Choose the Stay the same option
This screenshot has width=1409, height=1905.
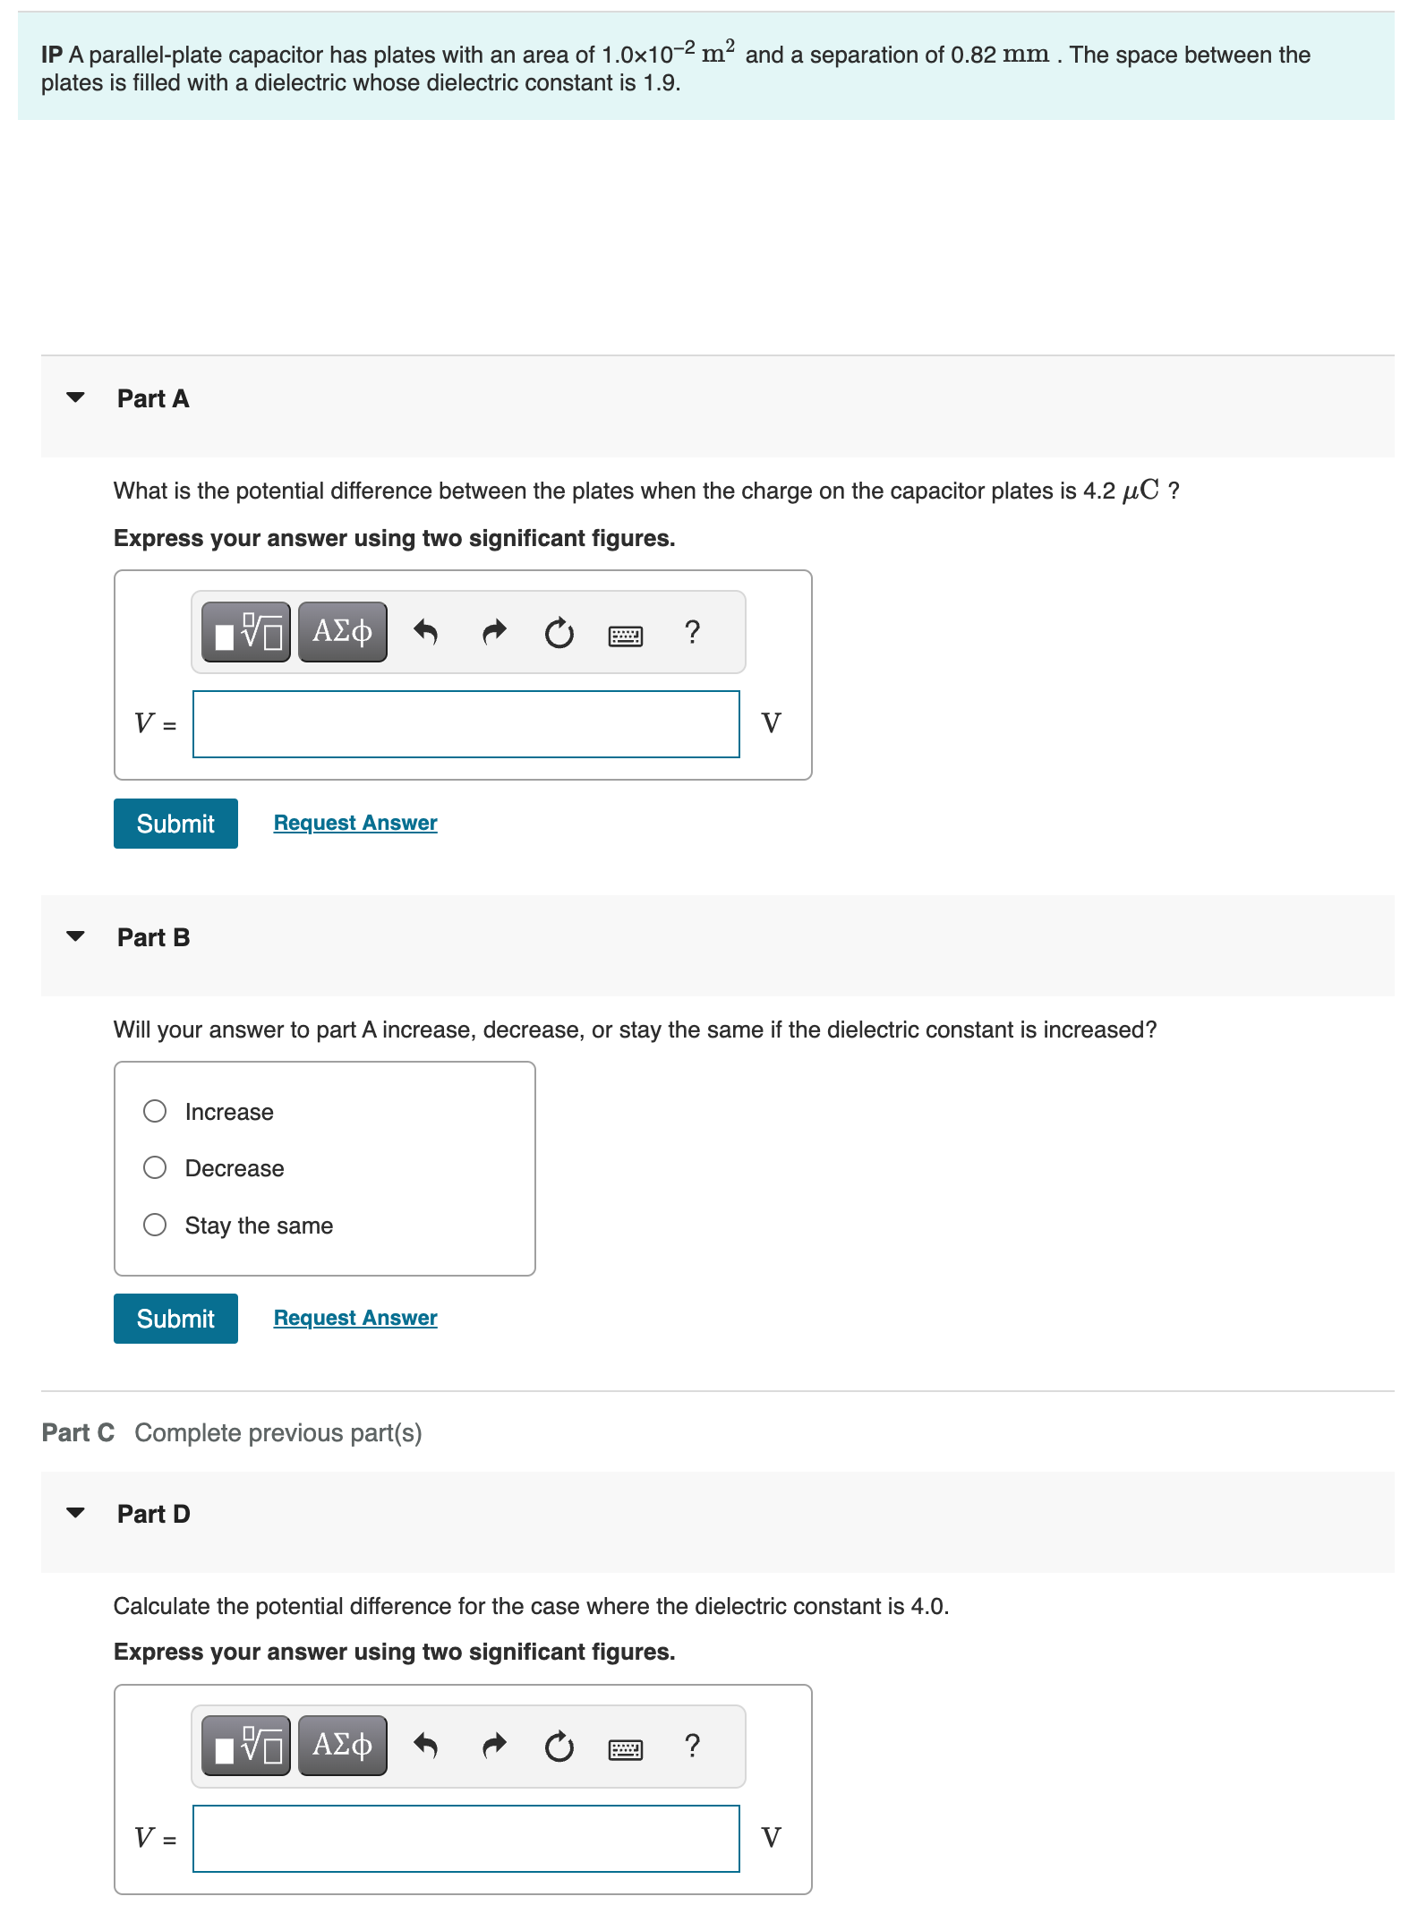155,1225
